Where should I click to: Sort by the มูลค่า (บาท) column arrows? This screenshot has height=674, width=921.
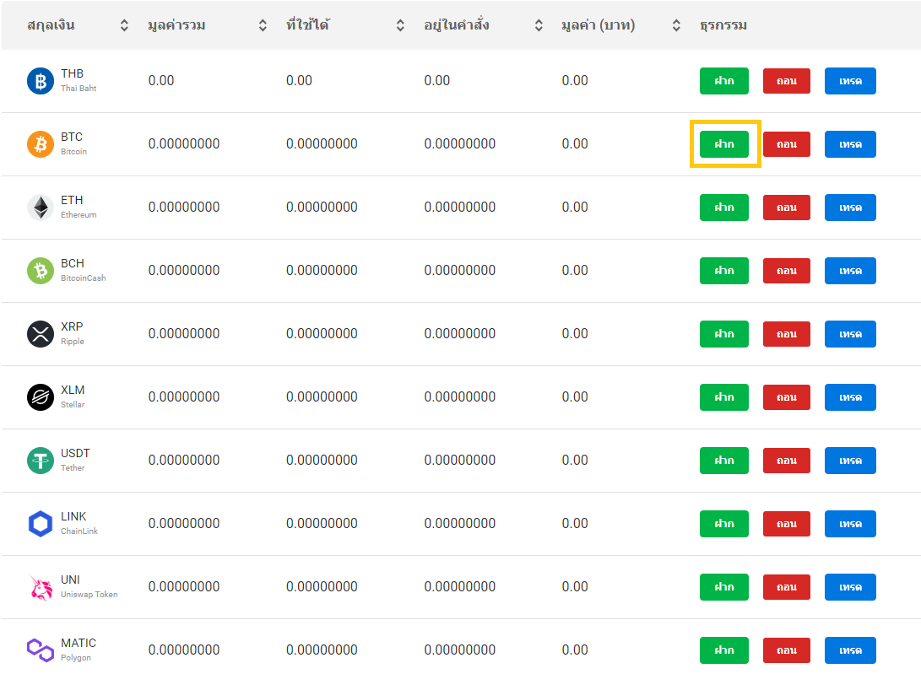pos(676,25)
